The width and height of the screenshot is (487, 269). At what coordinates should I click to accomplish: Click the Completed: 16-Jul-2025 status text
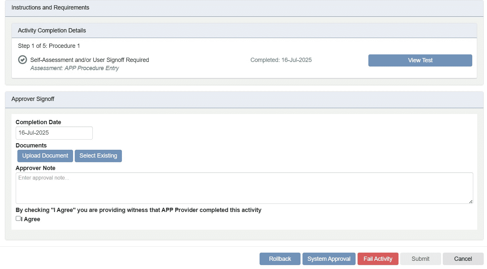[x=281, y=60]
